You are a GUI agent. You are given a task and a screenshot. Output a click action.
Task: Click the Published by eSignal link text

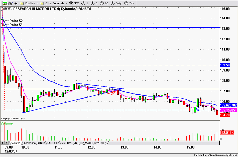215,155
